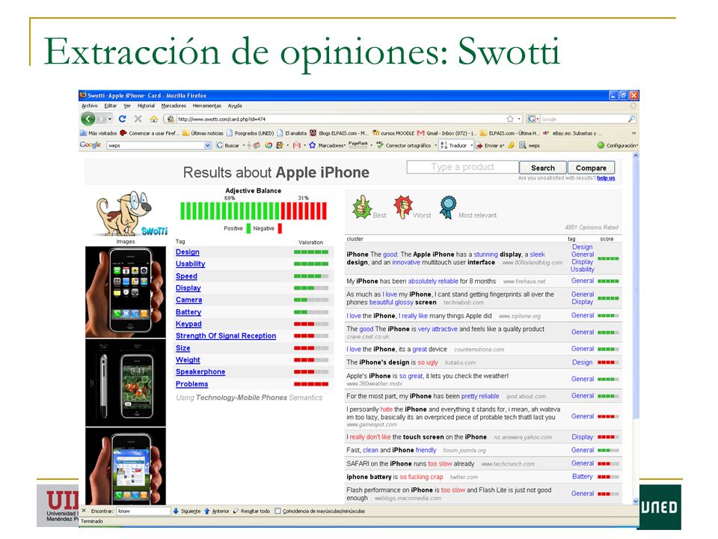718x539 pixels.
Task: Click the reload page icon
Action: point(122,119)
